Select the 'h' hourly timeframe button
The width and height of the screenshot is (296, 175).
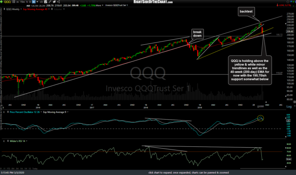[27, 2]
